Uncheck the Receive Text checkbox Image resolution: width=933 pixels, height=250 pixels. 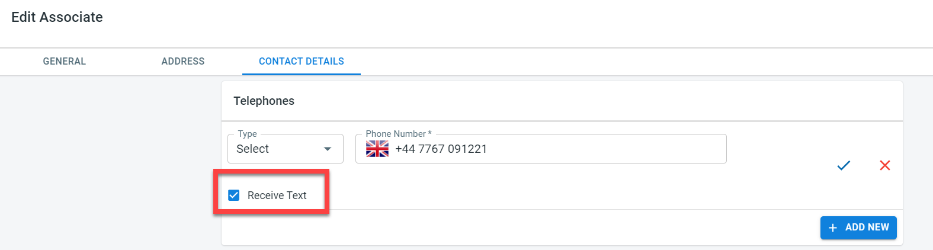click(234, 195)
